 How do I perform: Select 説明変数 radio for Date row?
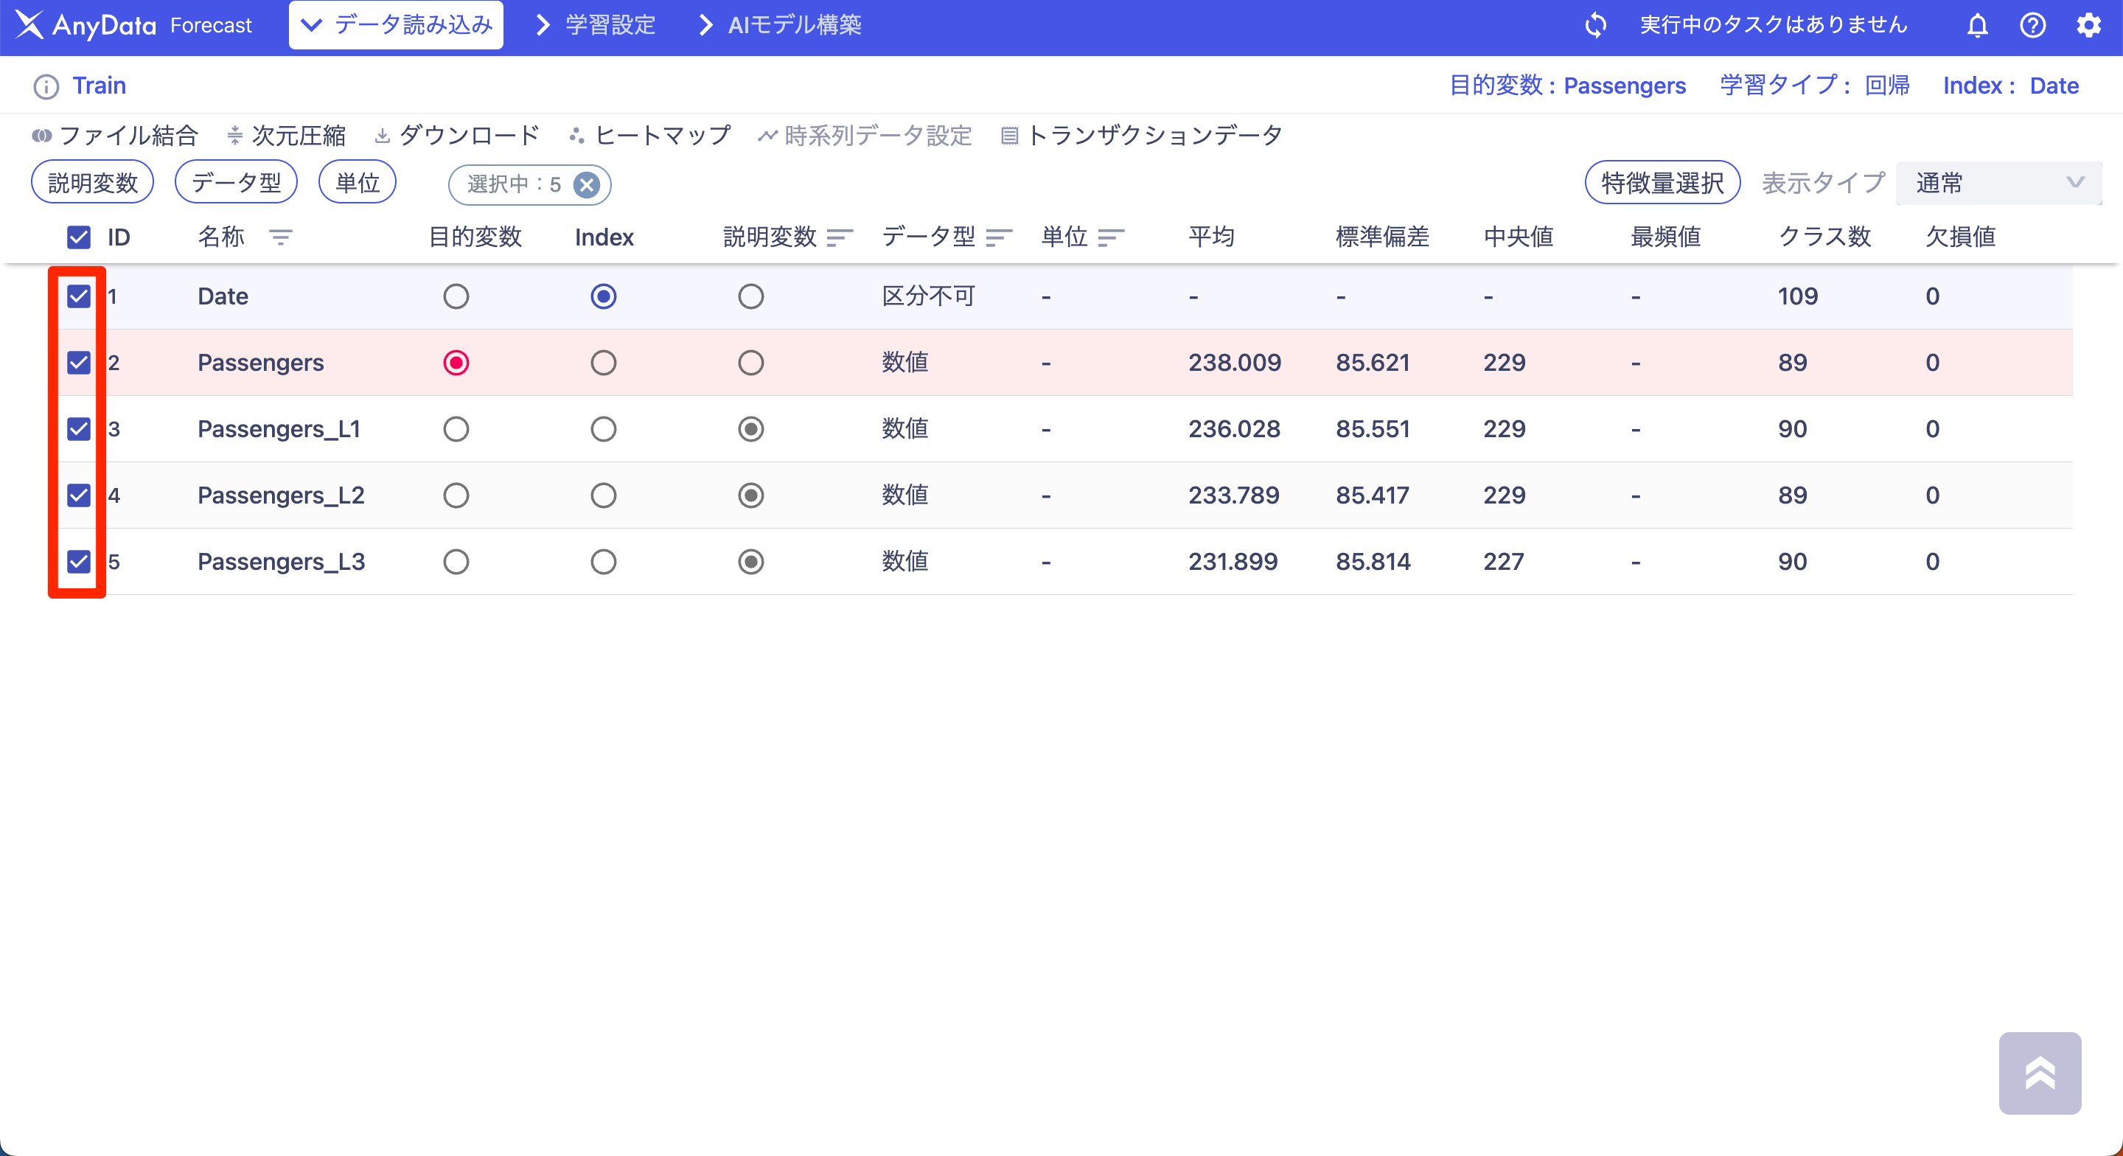click(x=751, y=296)
